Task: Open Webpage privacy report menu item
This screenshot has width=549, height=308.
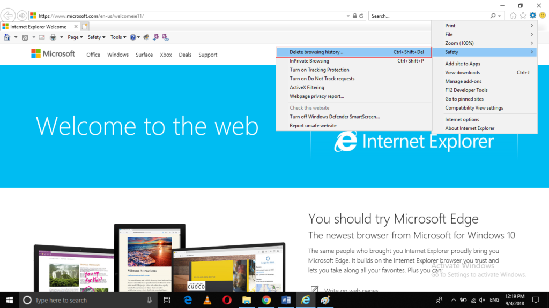Action: pyautogui.click(x=354, y=96)
